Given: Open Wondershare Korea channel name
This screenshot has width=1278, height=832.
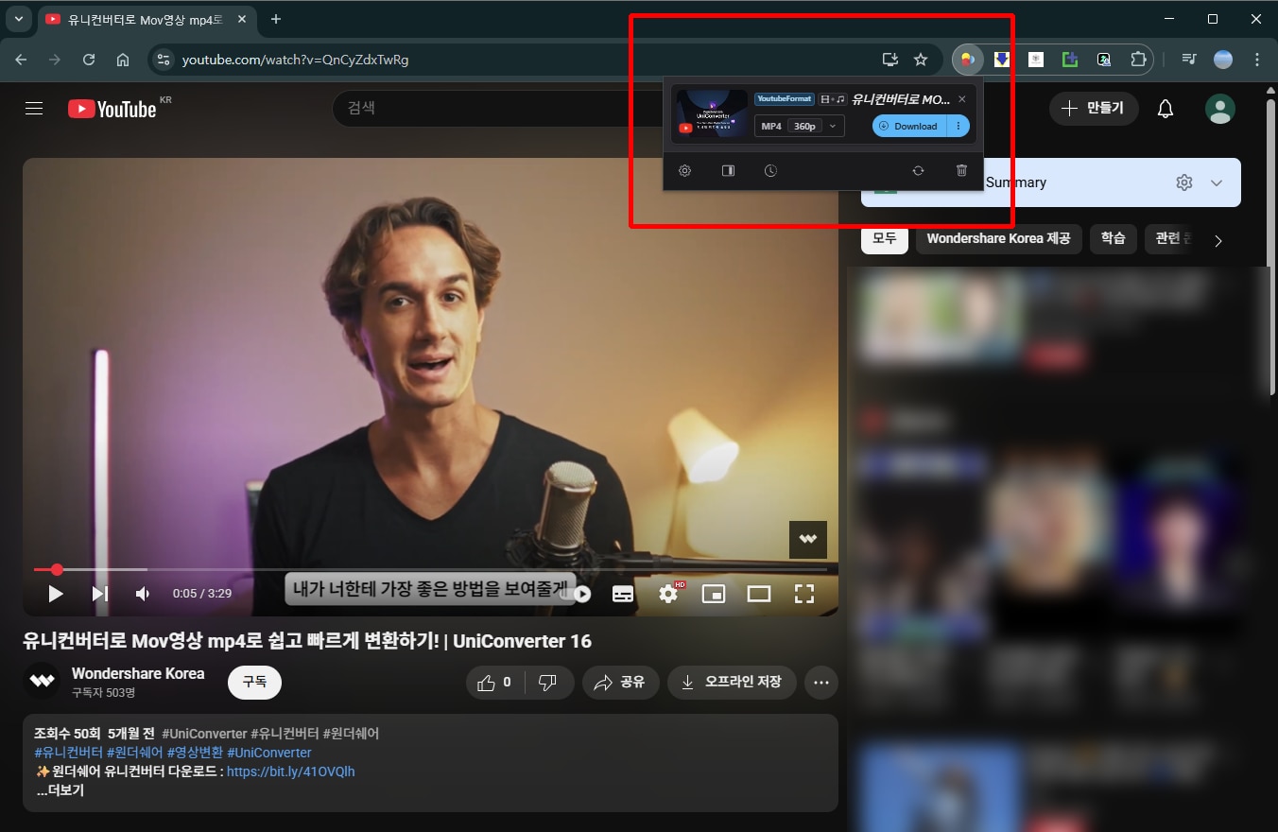Looking at the screenshot, I should coord(138,673).
